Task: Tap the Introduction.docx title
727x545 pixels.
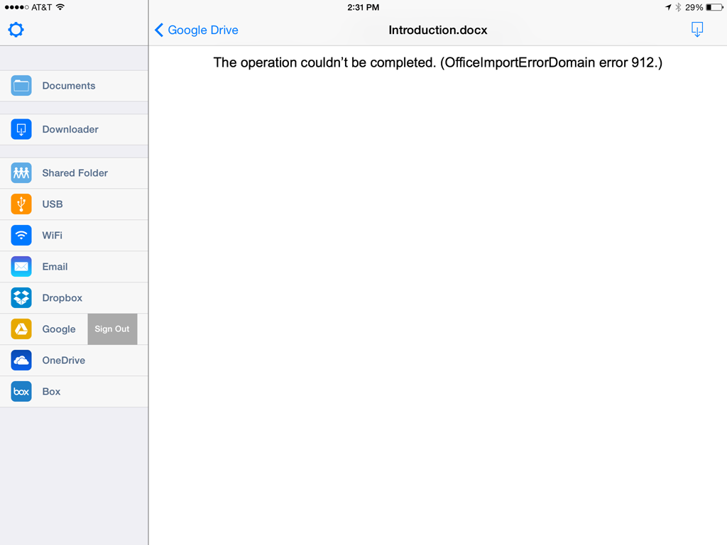Action: (x=437, y=30)
